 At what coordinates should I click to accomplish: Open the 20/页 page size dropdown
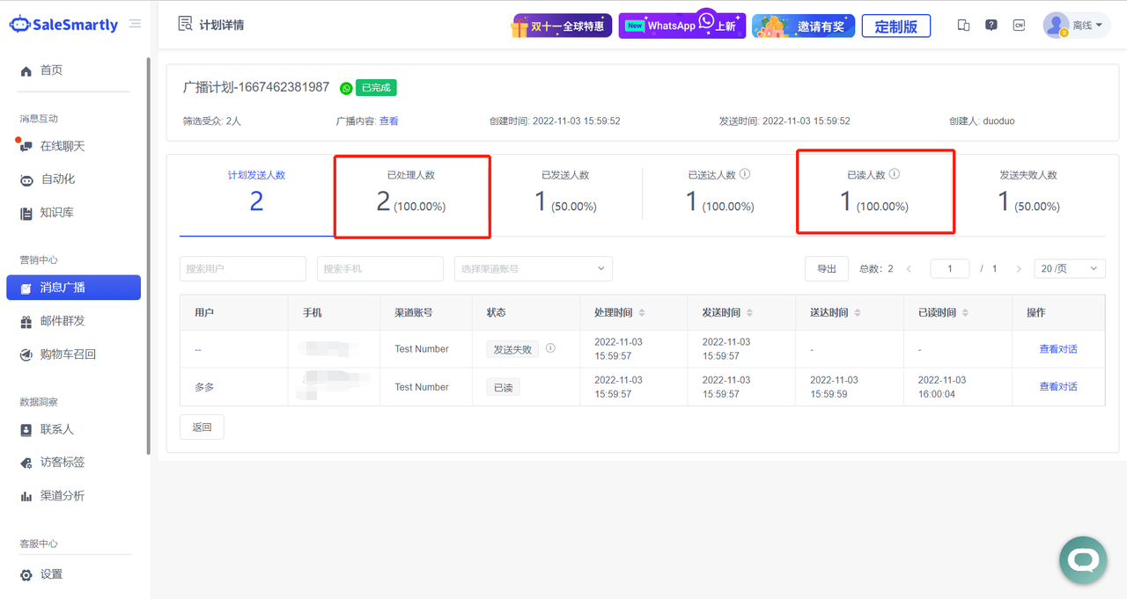point(1069,268)
